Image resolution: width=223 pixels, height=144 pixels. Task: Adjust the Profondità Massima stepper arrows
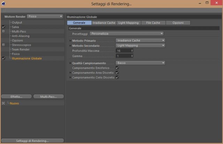(x=132, y=51)
